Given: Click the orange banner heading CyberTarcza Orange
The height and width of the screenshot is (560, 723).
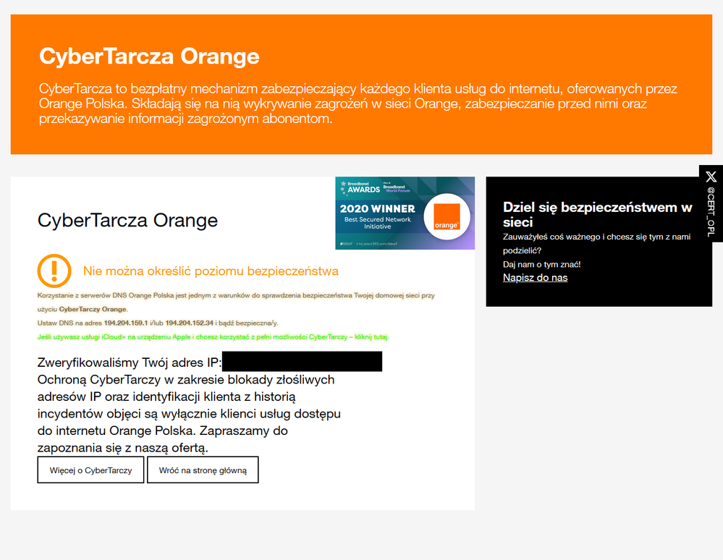Looking at the screenshot, I should (x=150, y=55).
